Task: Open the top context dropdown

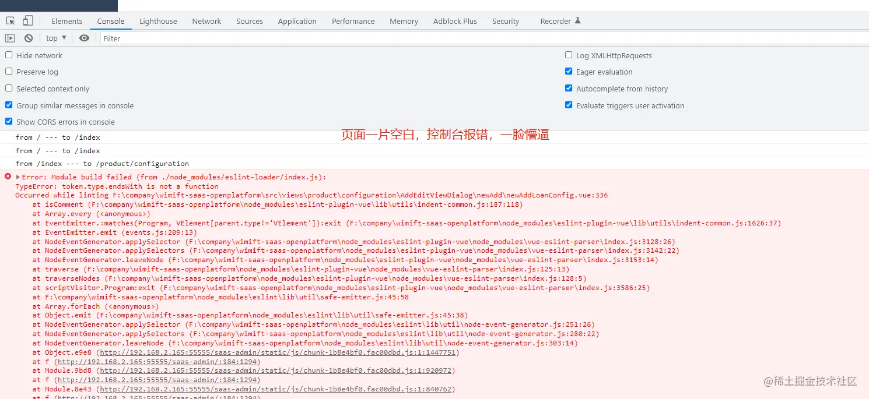Action: [x=56, y=38]
